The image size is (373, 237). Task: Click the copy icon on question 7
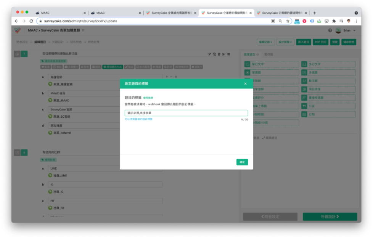pyautogui.click(x=214, y=54)
